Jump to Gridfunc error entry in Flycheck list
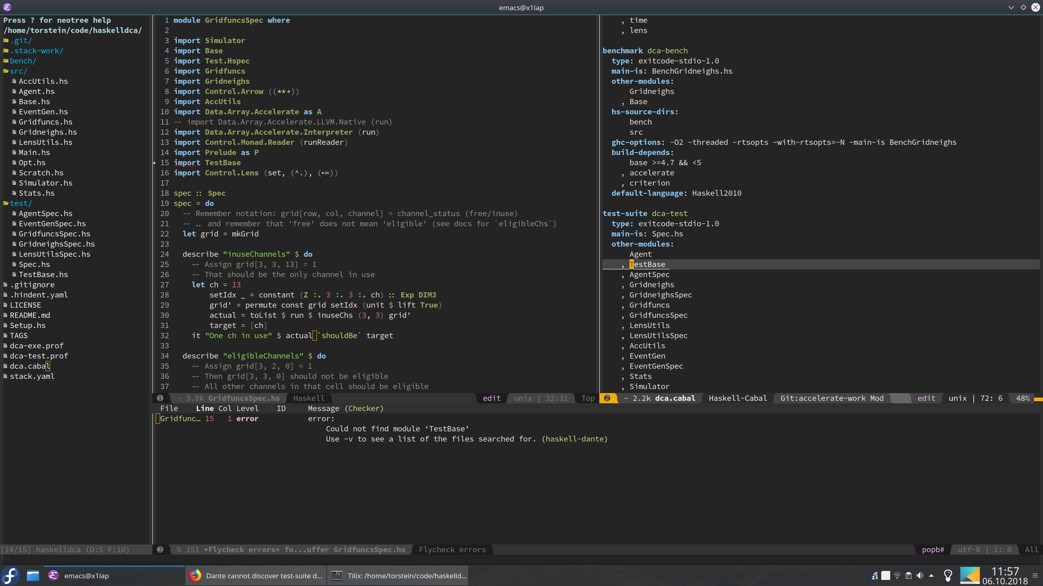This screenshot has height=586, width=1043. (180, 418)
